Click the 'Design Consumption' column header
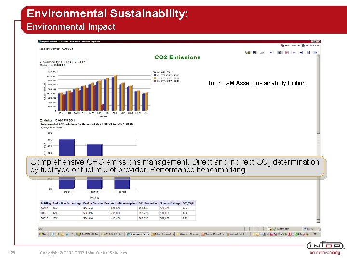The image size is (347, 260). [x=96, y=203]
